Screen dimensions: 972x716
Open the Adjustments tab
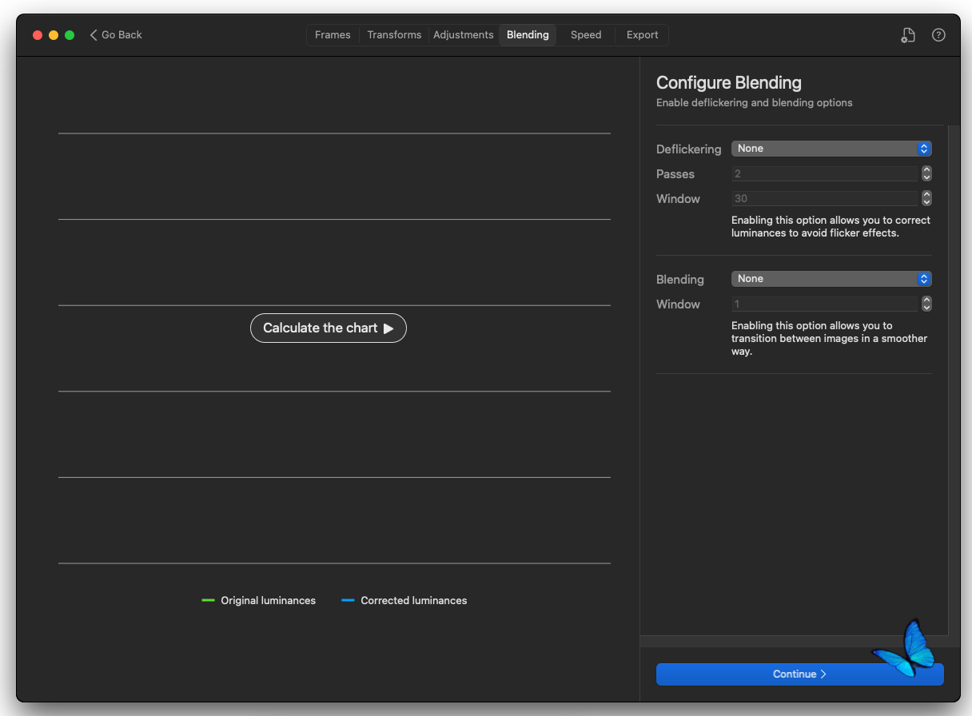464,35
